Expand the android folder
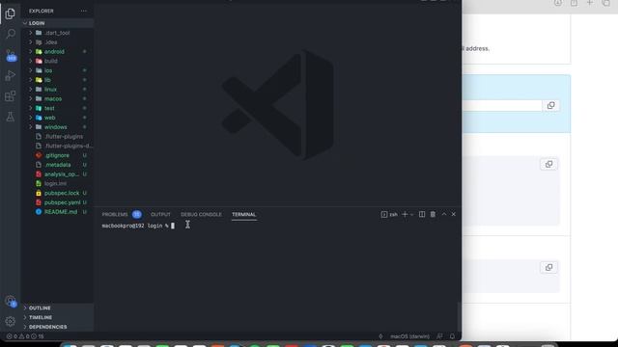Viewport: 618px width, 347px height. (x=57, y=51)
